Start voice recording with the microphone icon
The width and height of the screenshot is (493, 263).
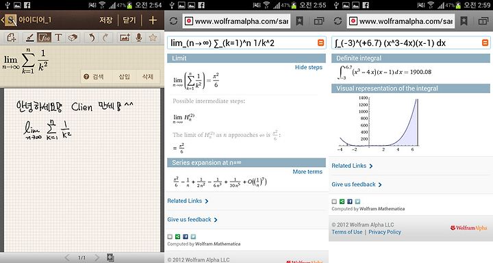(x=138, y=38)
